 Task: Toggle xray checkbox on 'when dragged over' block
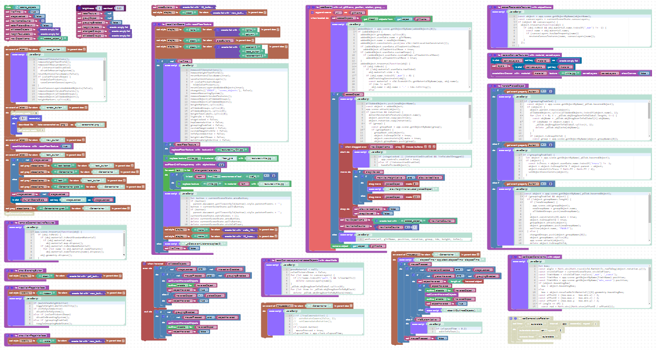(403, 146)
